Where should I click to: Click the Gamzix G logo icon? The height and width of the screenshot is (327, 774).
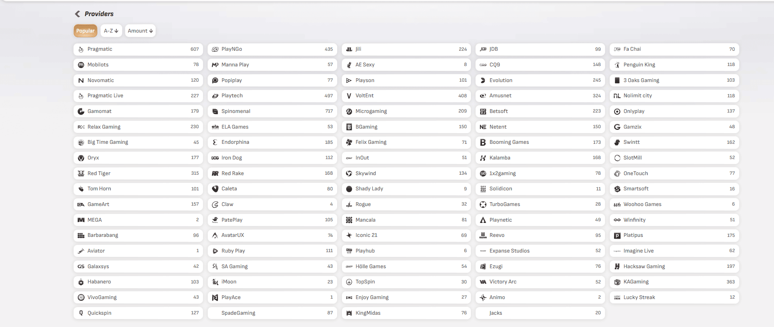click(617, 127)
